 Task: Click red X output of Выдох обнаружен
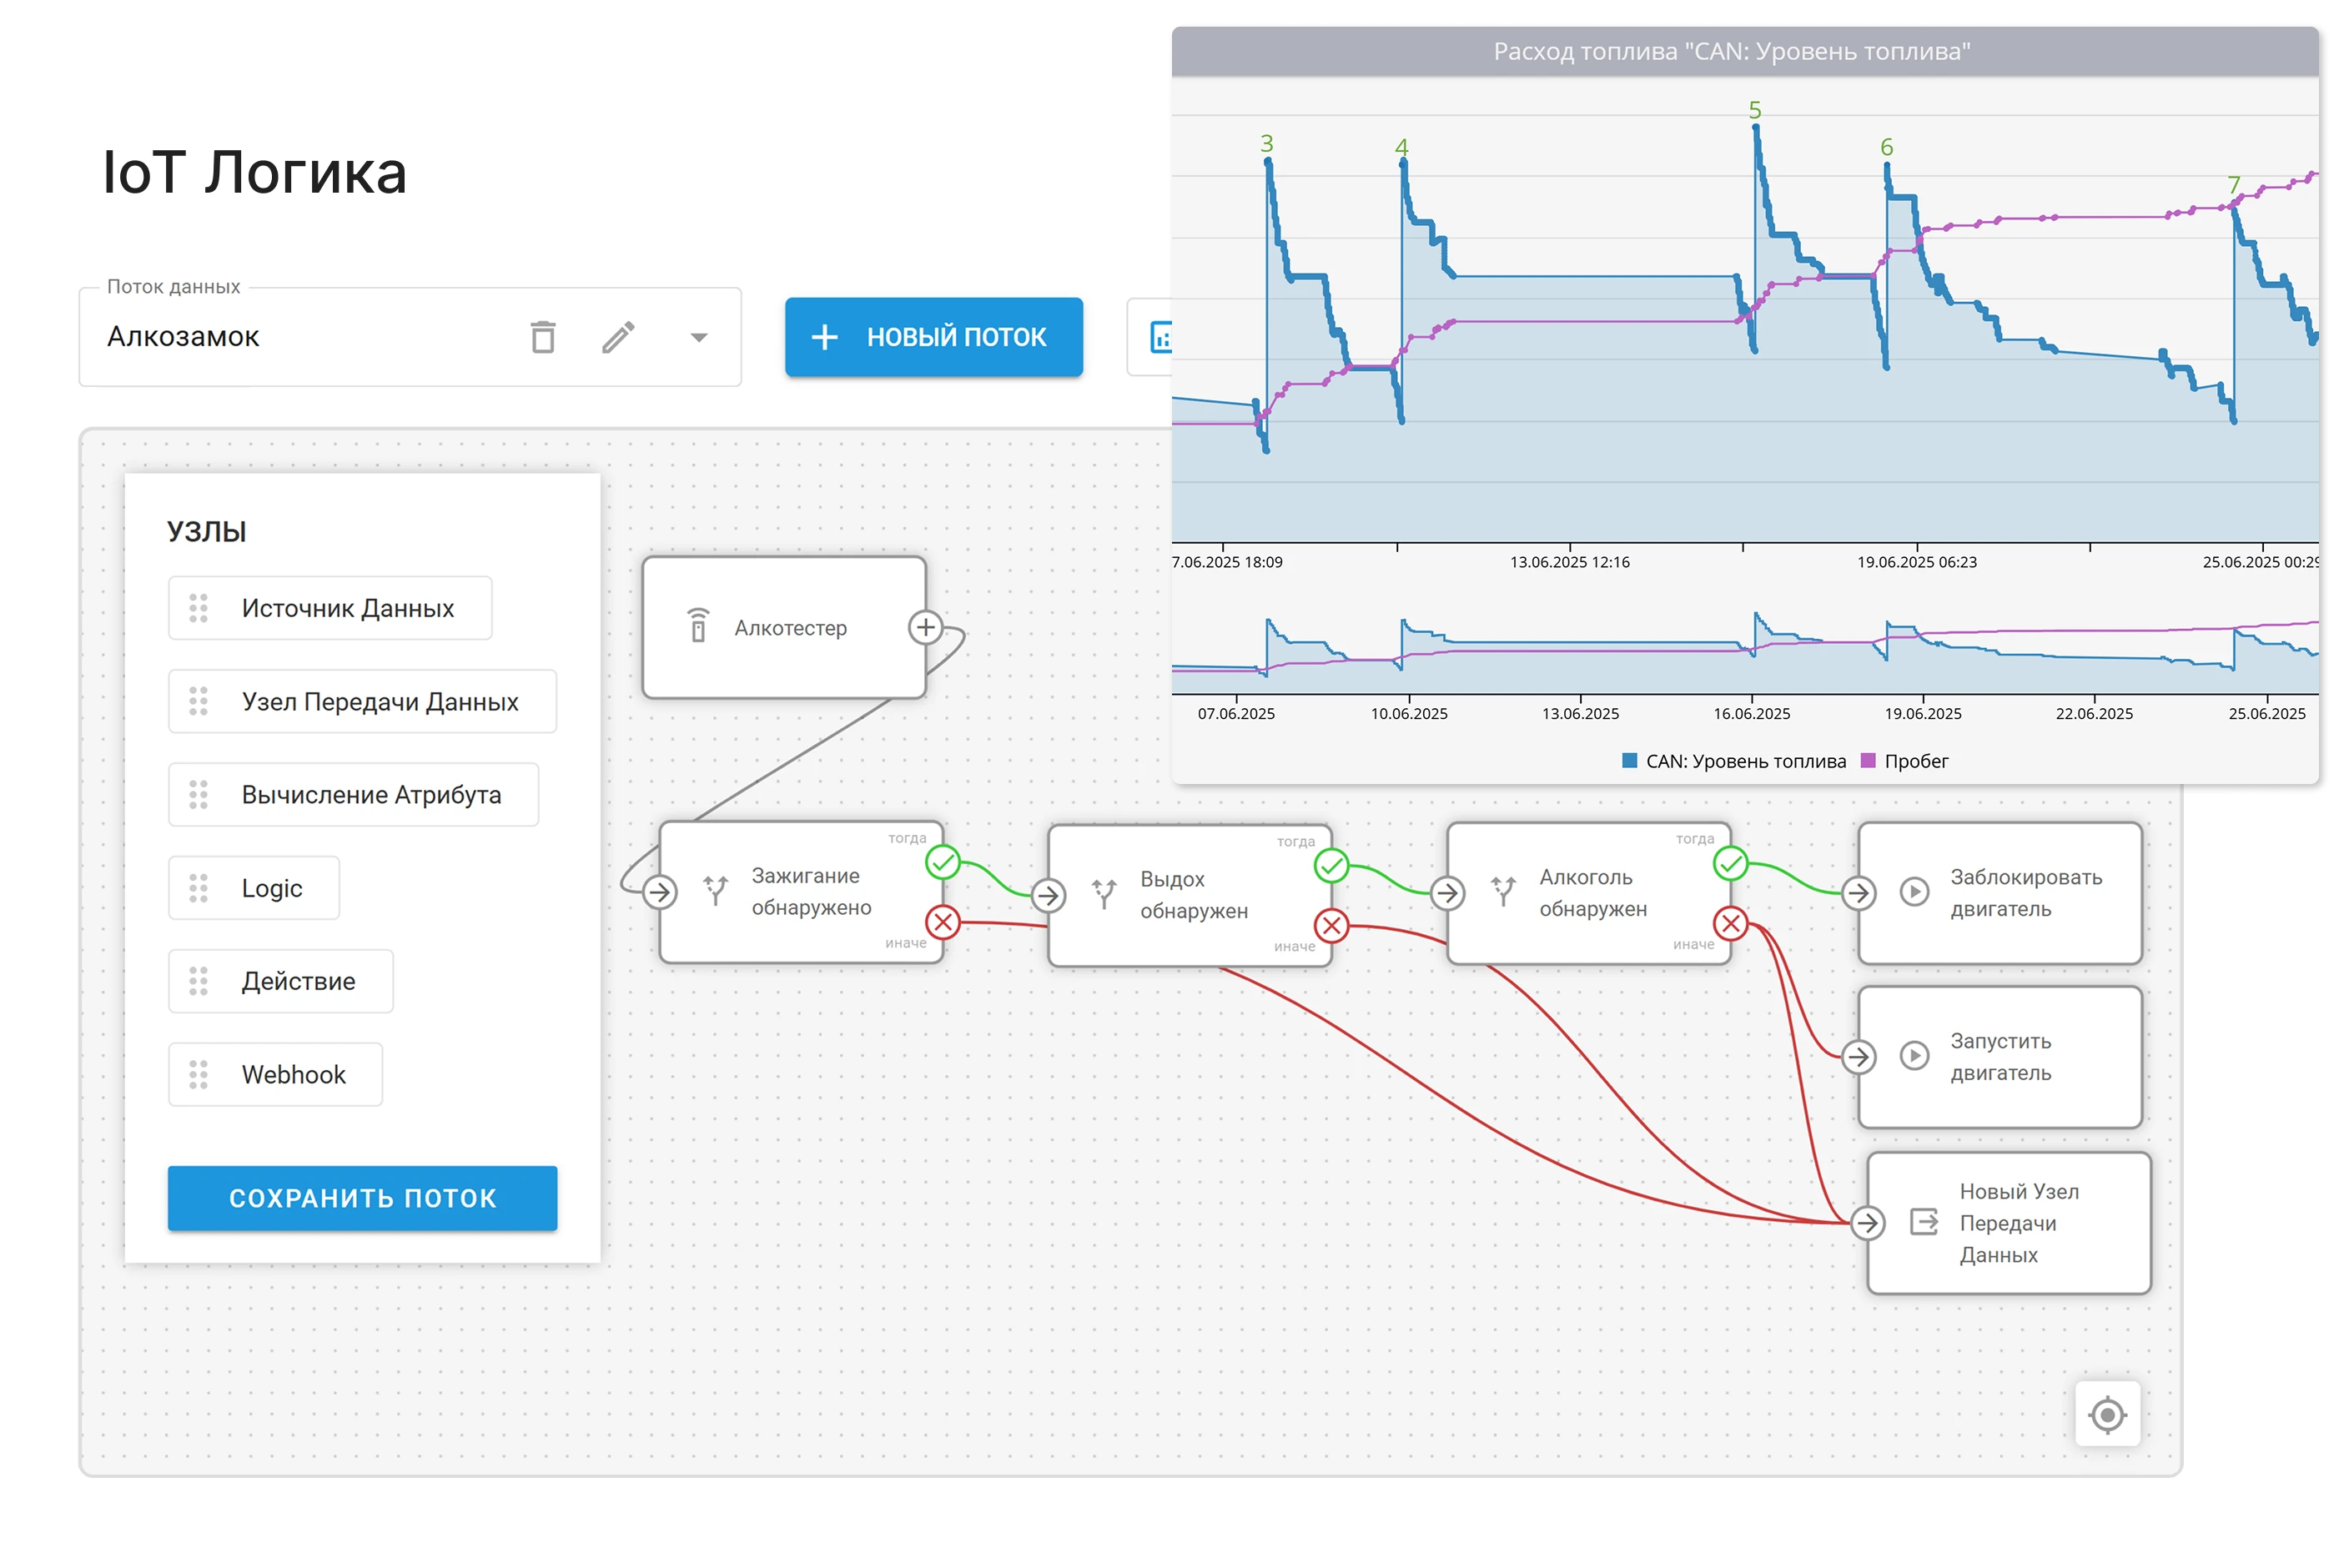[1331, 926]
